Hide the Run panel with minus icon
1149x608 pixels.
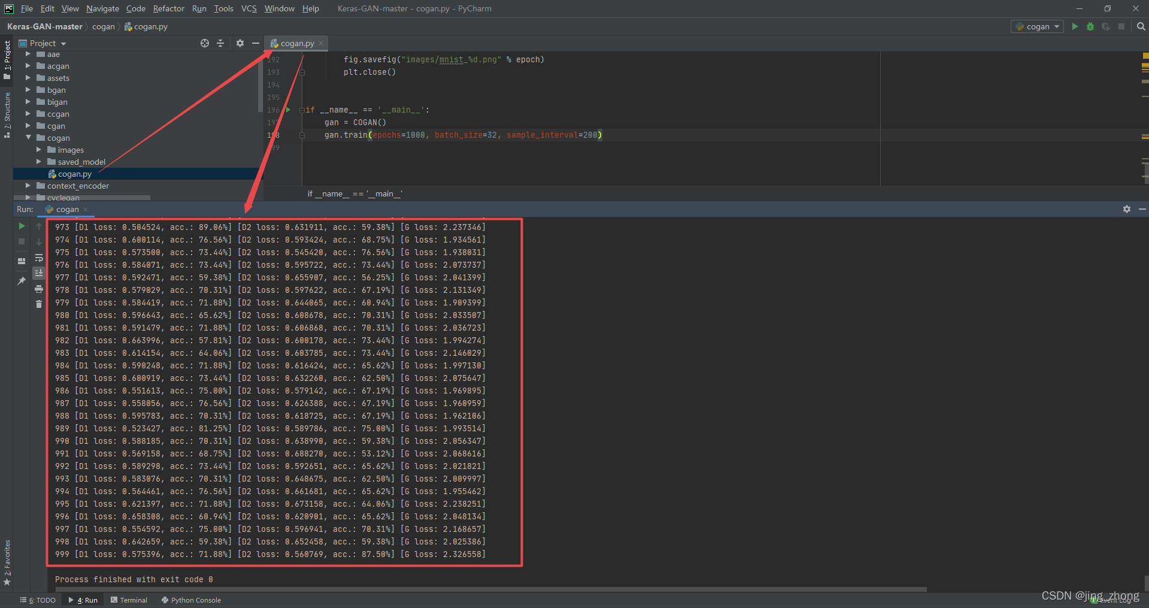point(1142,209)
